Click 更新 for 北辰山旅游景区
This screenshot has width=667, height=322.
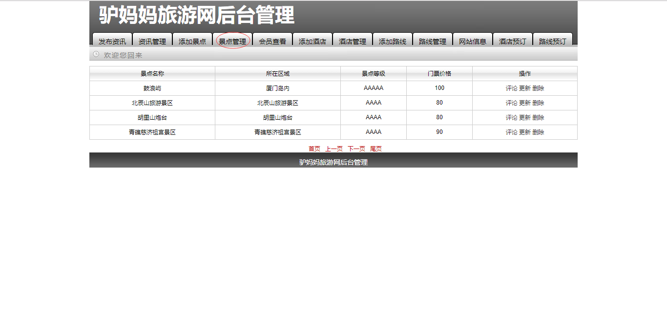(524, 103)
